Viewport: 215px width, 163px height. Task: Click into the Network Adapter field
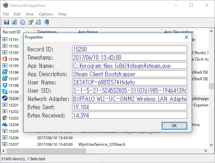point(129,99)
